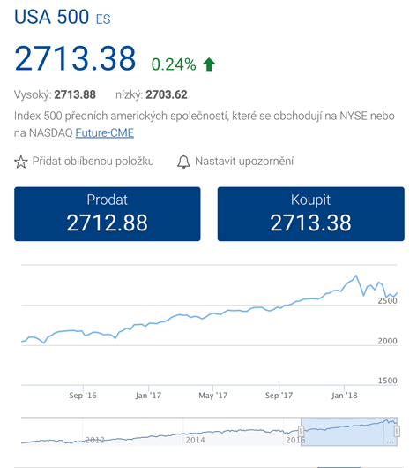Click 2012 in the navigator timeline

coord(95,440)
